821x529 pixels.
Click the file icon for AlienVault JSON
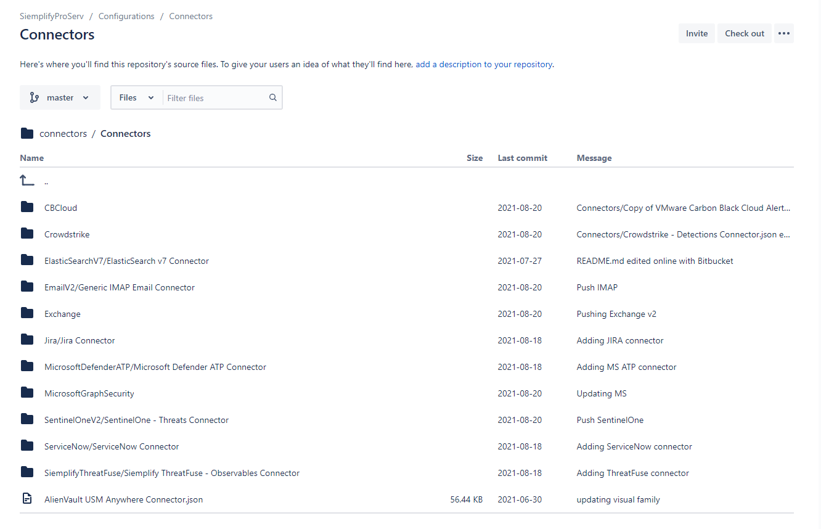27,499
